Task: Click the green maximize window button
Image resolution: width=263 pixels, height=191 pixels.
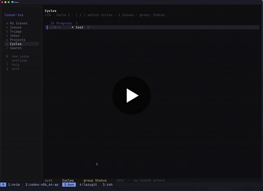Action: click(9, 2)
